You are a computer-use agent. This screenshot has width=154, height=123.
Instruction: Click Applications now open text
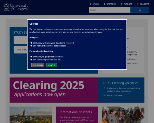[40, 94]
